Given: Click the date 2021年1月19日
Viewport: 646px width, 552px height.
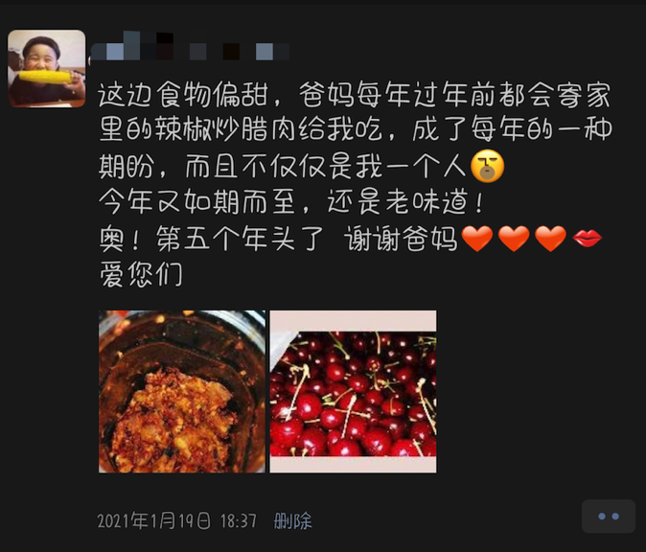Looking at the screenshot, I should tap(153, 521).
